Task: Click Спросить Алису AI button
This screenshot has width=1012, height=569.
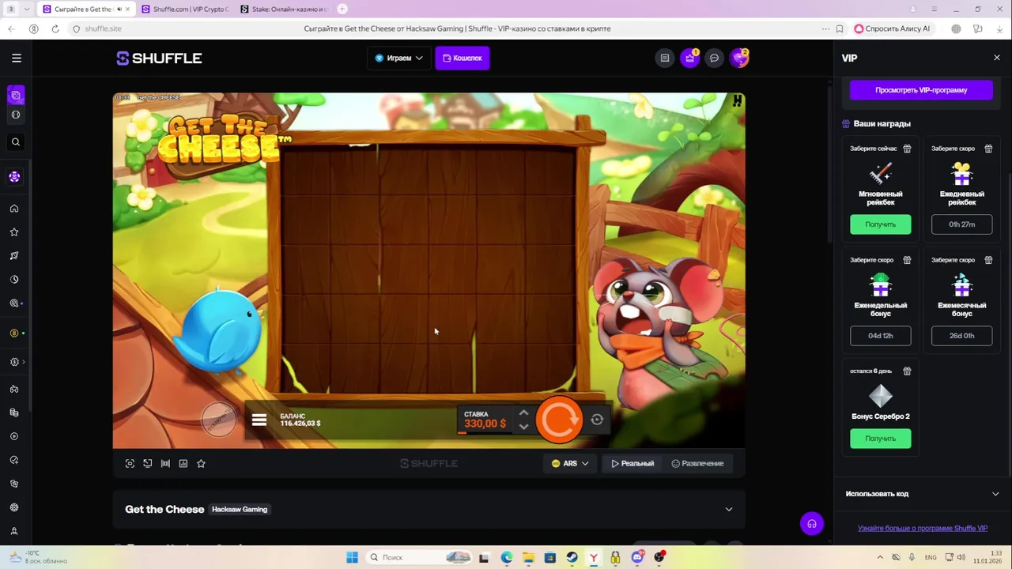Action: point(893,28)
